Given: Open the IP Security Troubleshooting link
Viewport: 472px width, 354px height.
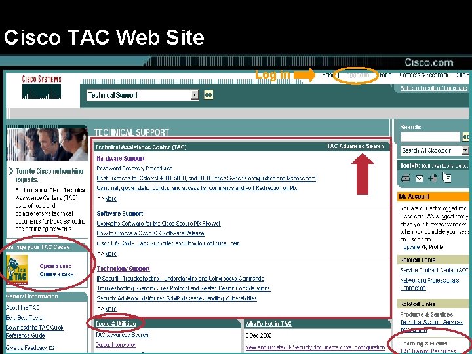Looking at the screenshot, I should pyautogui.click(x=180, y=279).
